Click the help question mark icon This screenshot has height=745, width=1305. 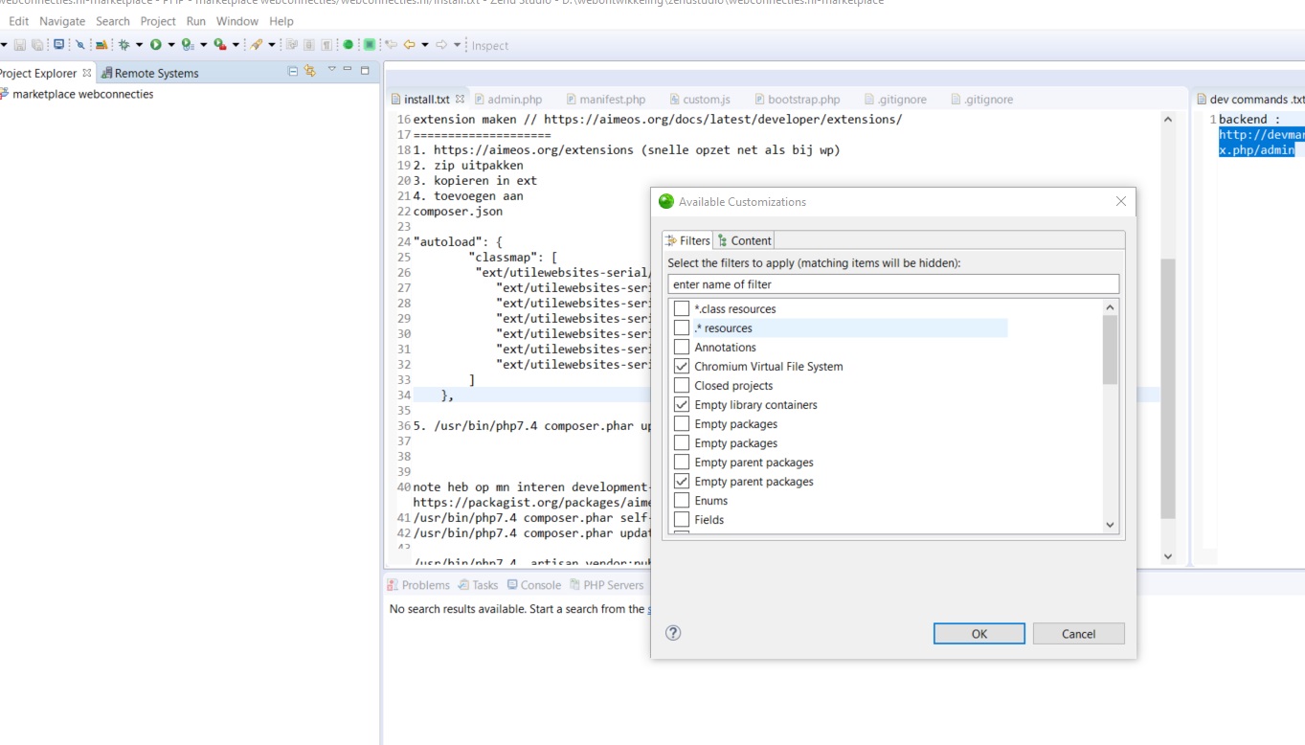click(x=673, y=633)
